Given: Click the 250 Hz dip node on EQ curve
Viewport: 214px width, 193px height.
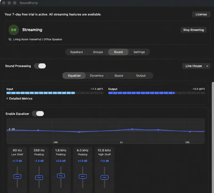Looking at the screenshot, I should click(79, 132).
